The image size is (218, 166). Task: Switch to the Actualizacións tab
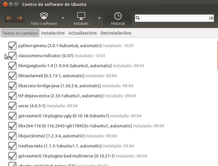coord(82,33)
